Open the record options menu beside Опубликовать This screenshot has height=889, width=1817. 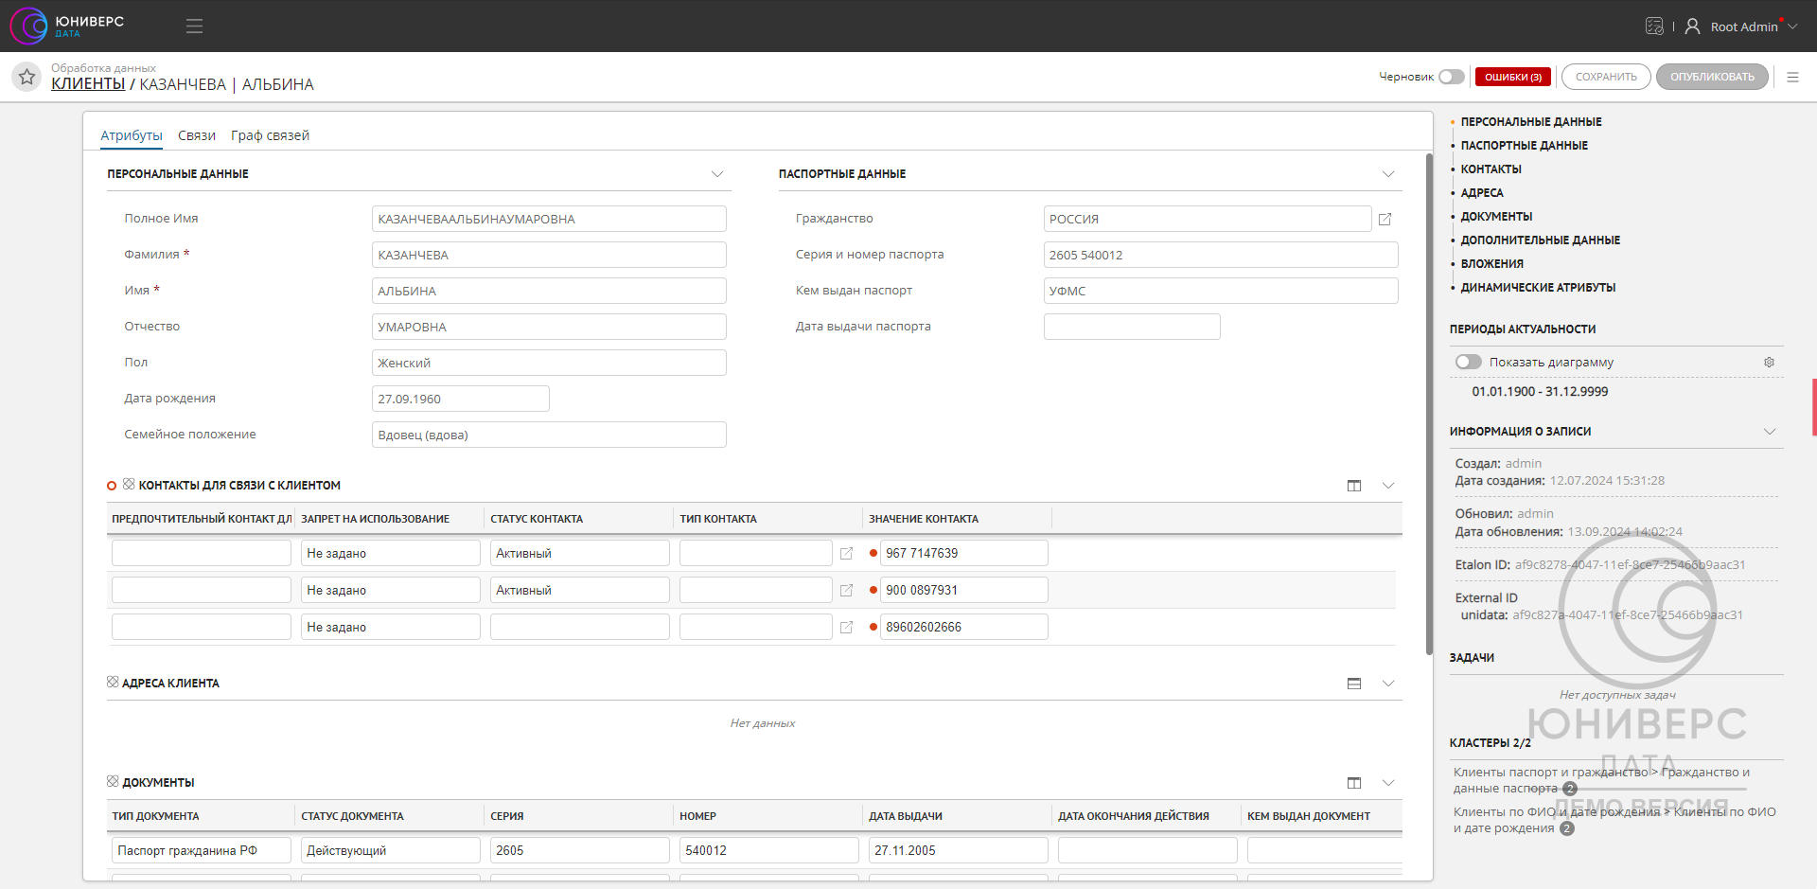(1792, 77)
